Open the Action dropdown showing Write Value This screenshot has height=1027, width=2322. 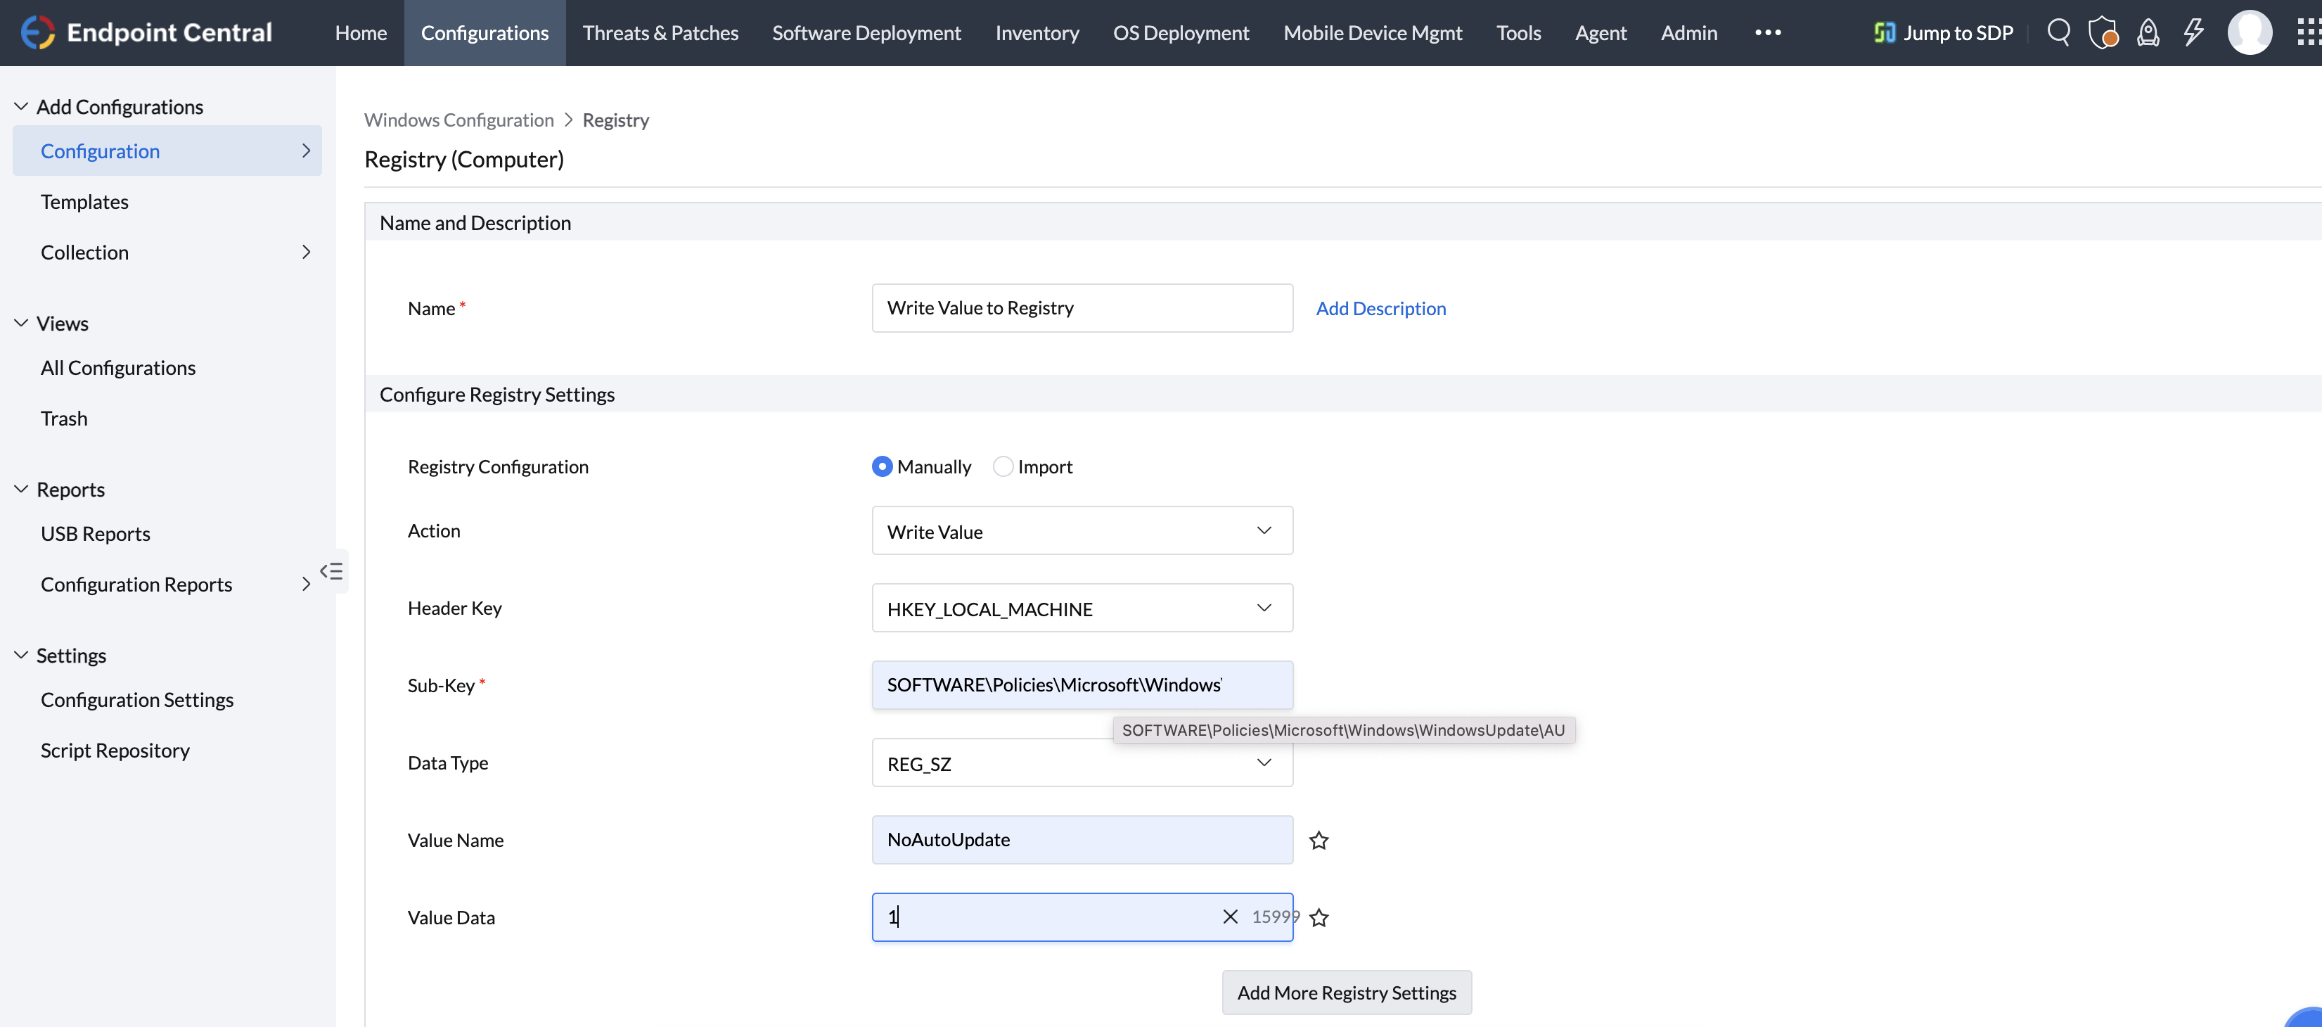[x=1082, y=531]
